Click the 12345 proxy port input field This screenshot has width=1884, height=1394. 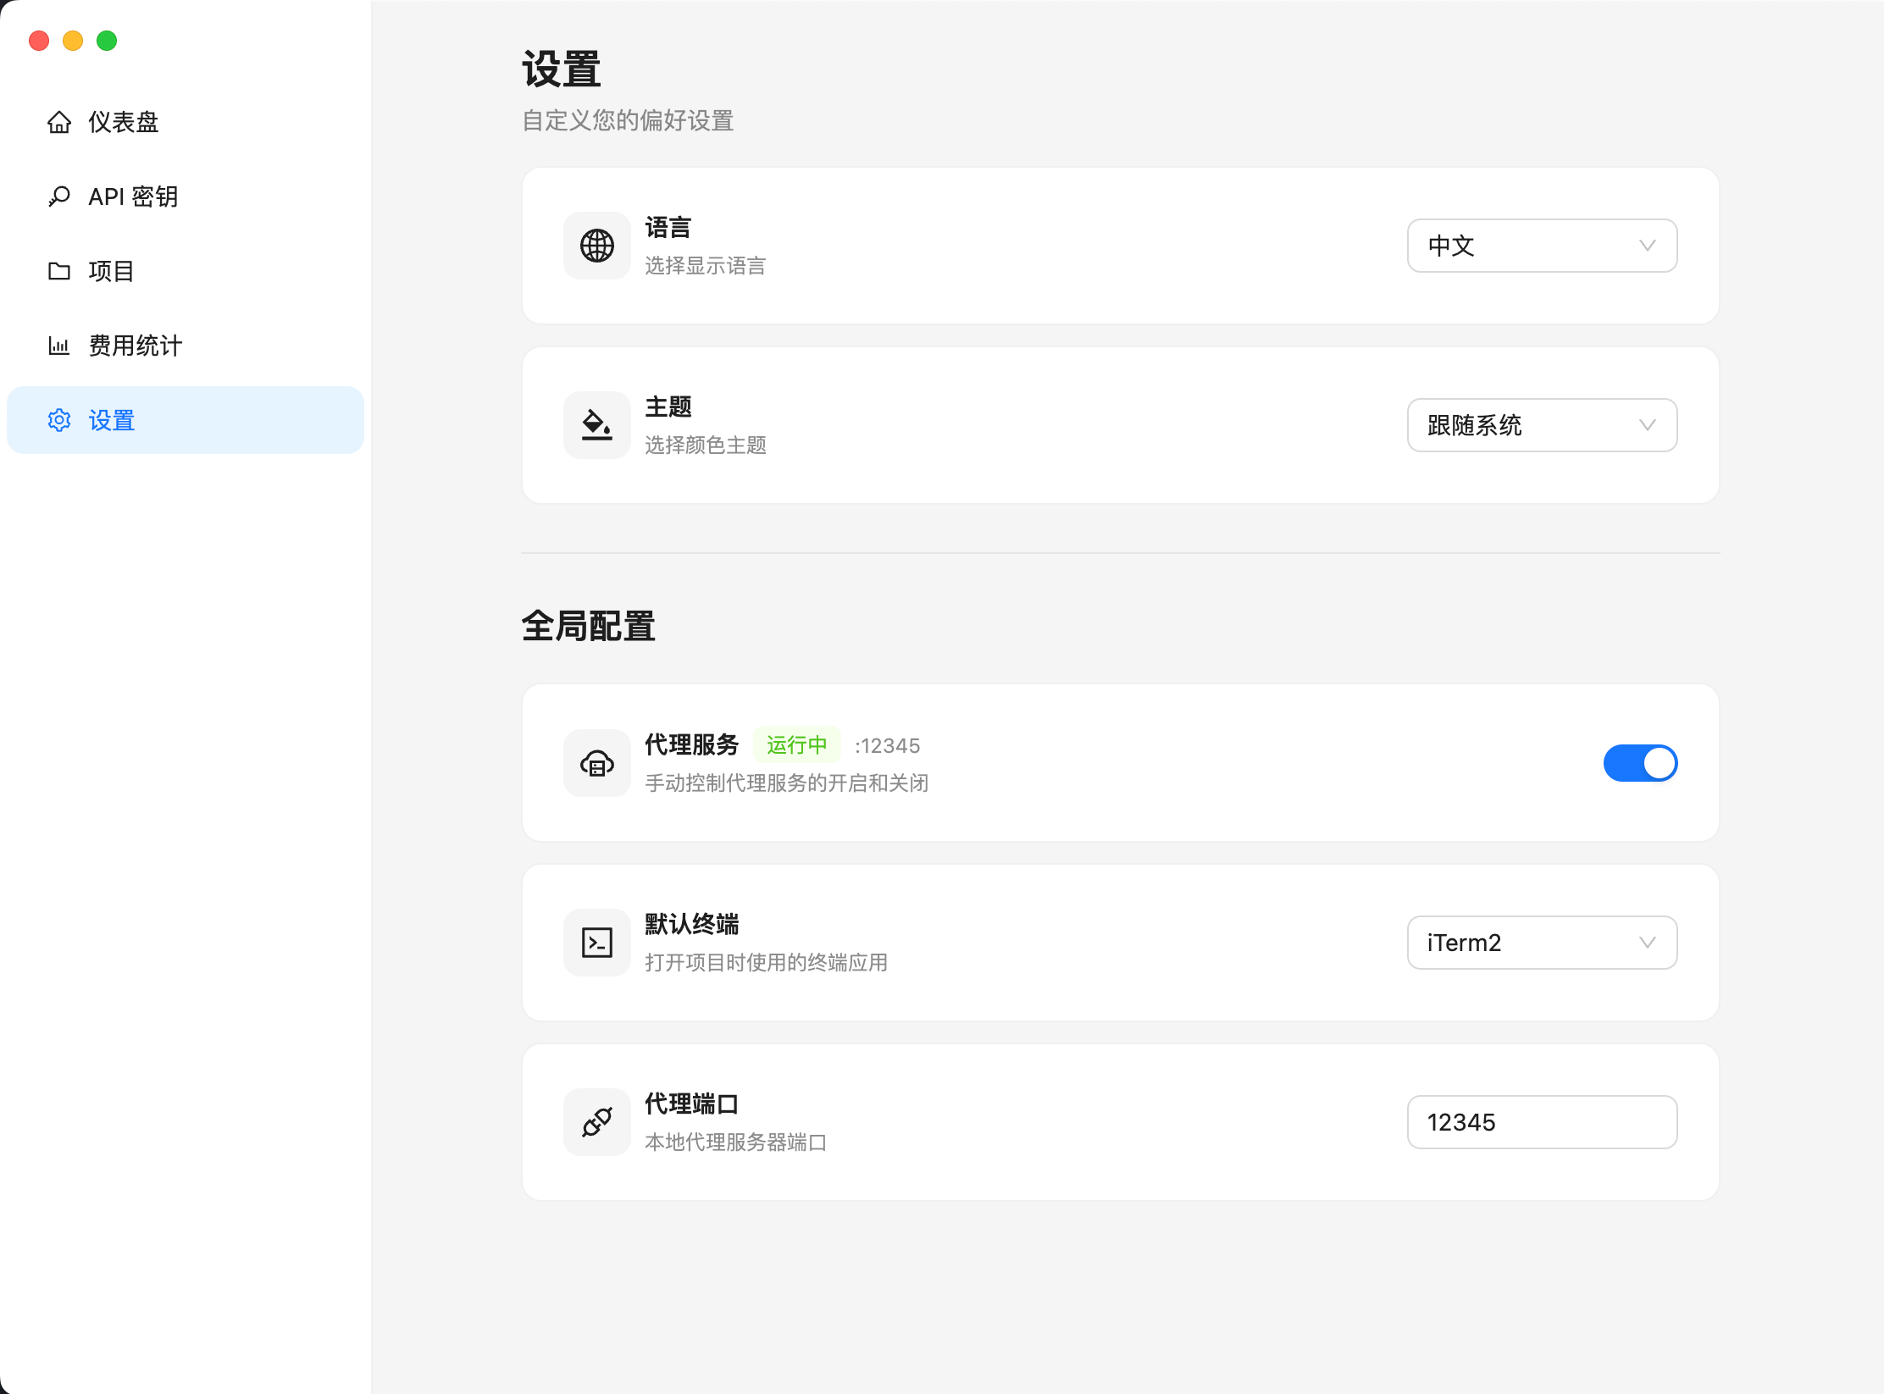tap(1542, 1122)
